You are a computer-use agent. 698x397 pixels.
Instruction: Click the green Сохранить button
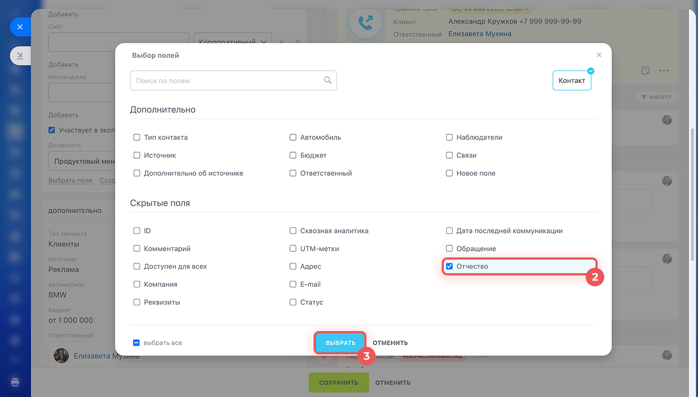click(339, 383)
